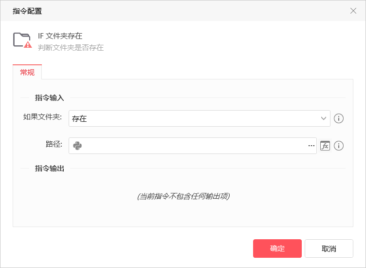The image size is (366, 268).
Task: Click the info icon beside 如果文件夹 dropdown
Action: tap(338, 118)
